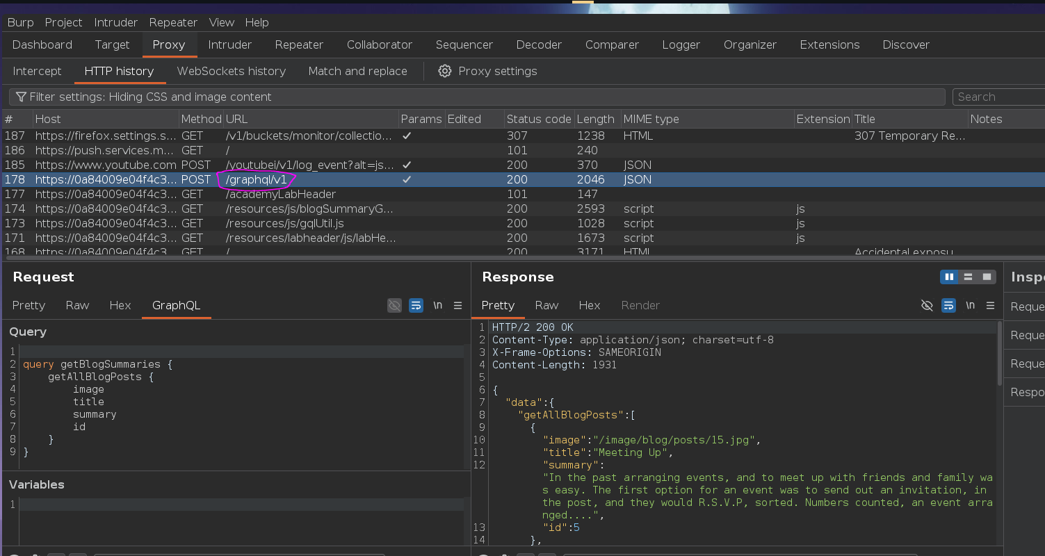
Task: Select row 177 /academyLabHeader request
Action: click(x=522, y=195)
